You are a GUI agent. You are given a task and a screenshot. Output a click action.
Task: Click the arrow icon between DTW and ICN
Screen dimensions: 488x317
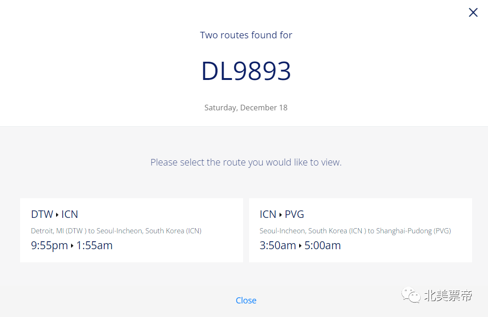[x=57, y=215]
